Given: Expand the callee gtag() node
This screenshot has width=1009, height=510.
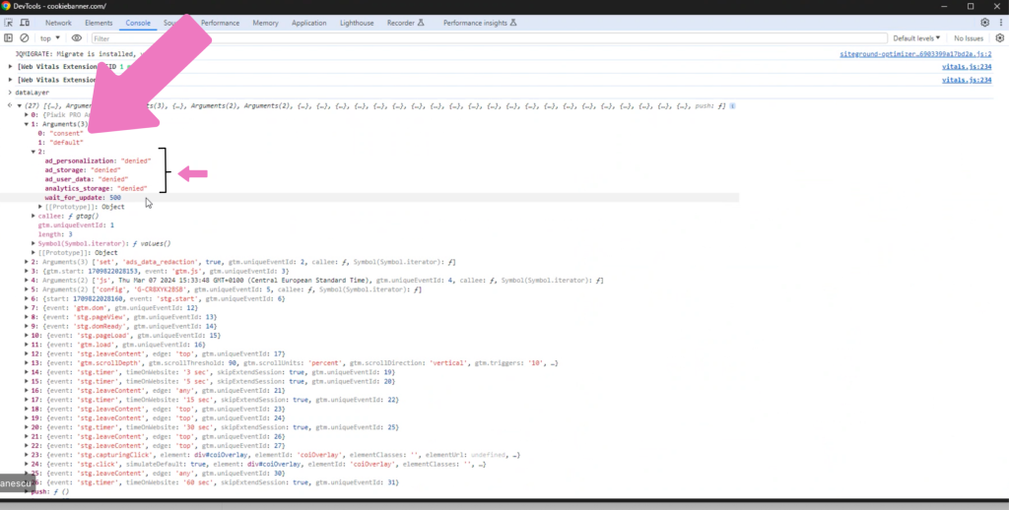Looking at the screenshot, I should (x=34, y=216).
